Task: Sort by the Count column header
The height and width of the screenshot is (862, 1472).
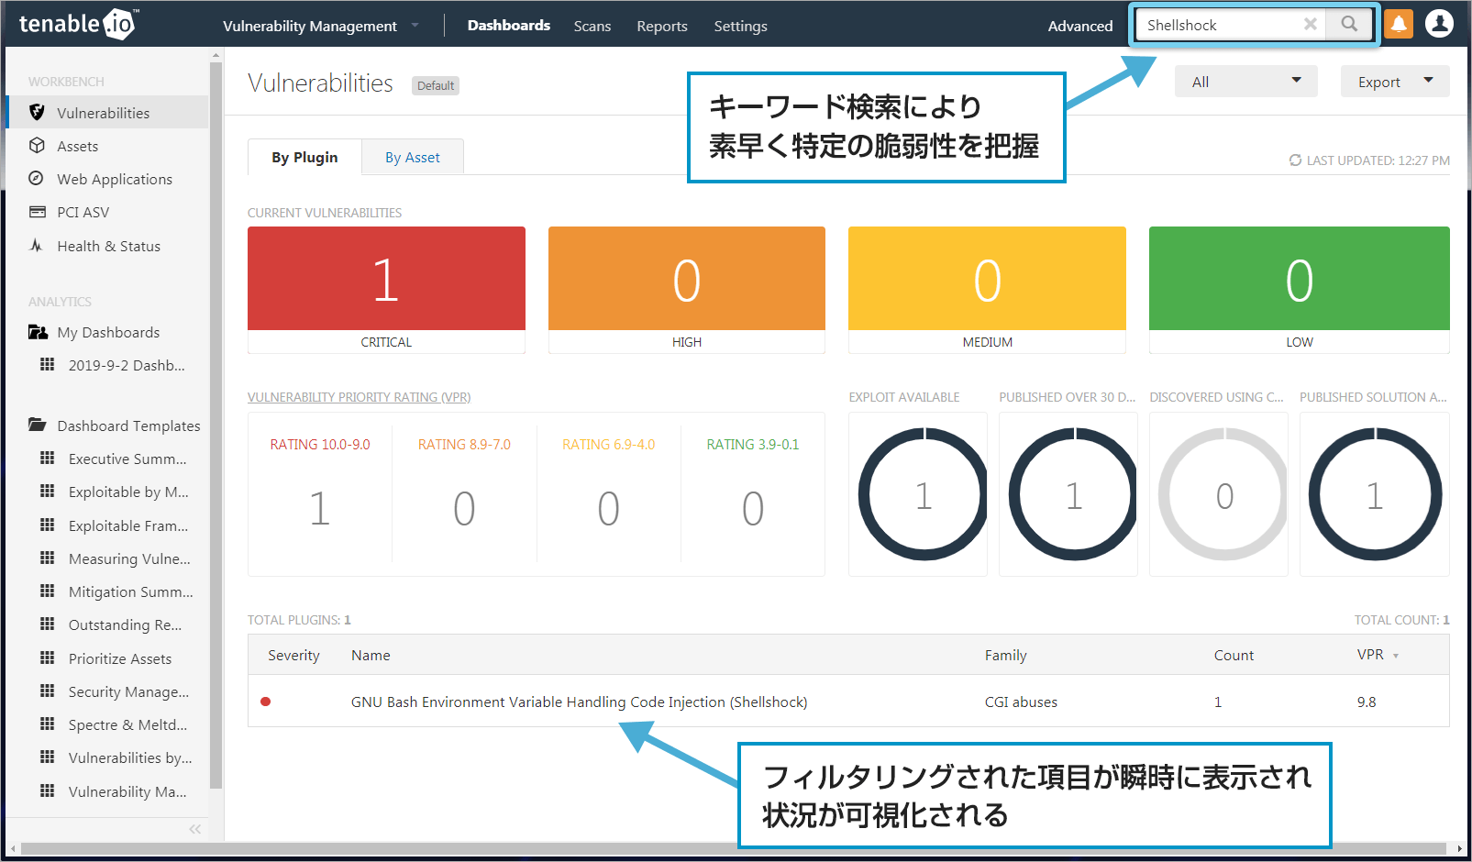Action: click(x=1234, y=656)
